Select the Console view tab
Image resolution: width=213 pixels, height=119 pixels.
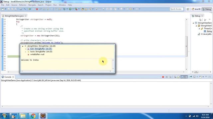click(8, 77)
